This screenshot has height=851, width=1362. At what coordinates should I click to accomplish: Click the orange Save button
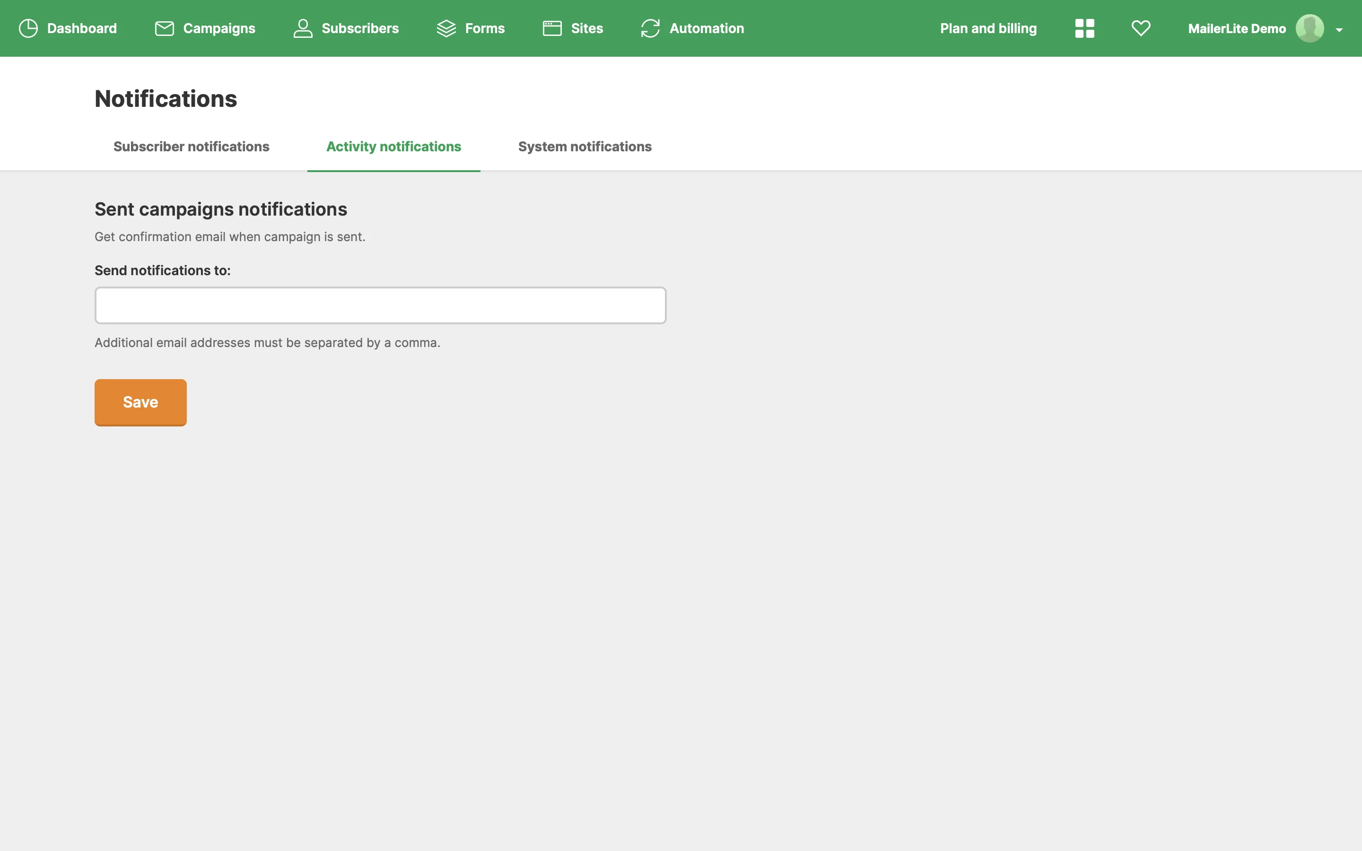click(141, 402)
